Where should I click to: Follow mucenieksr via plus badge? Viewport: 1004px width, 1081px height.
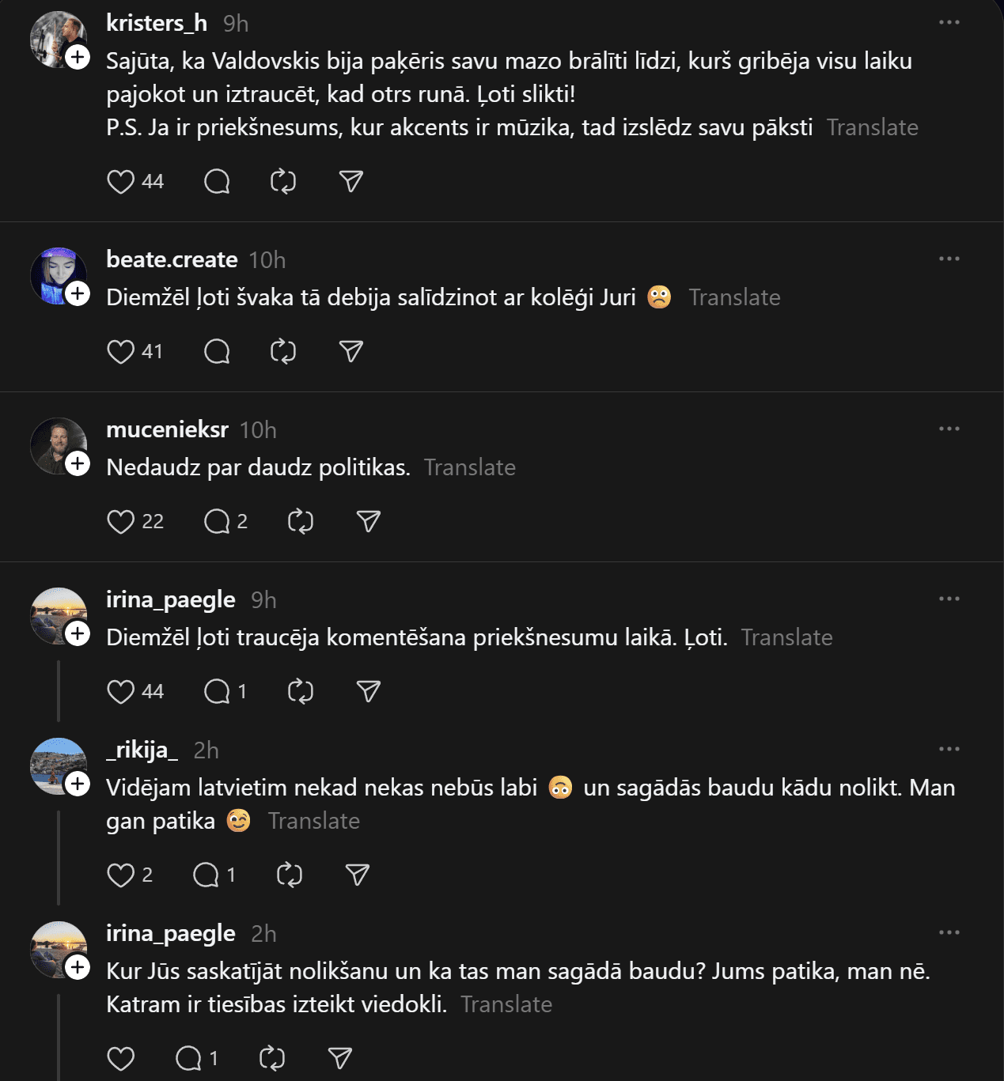coord(78,463)
